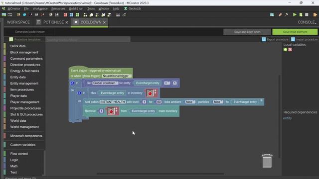Click Procedure templates green icon
Viewport: 319px width, 179px height.
coord(11,39)
